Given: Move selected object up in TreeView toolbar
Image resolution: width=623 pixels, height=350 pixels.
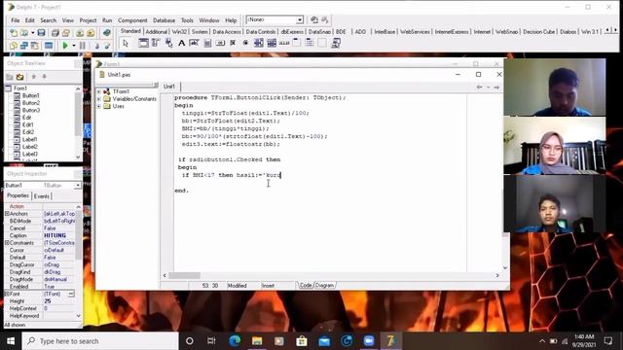Looking at the screenshot, I should click(x=34, y=77).
